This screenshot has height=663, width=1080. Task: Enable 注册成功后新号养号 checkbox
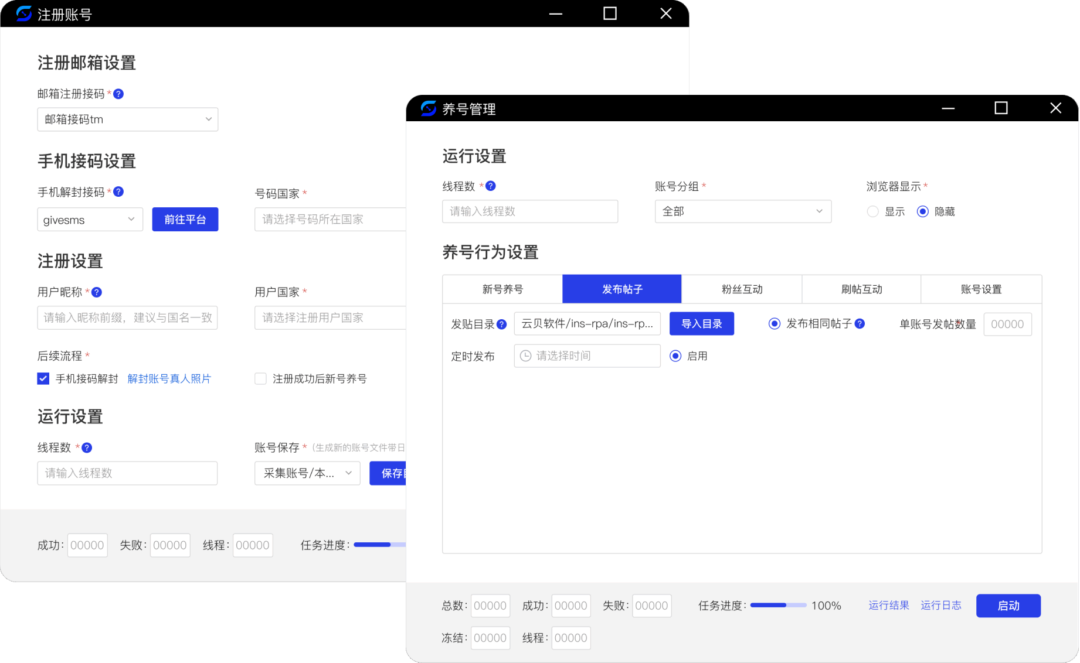261,379
